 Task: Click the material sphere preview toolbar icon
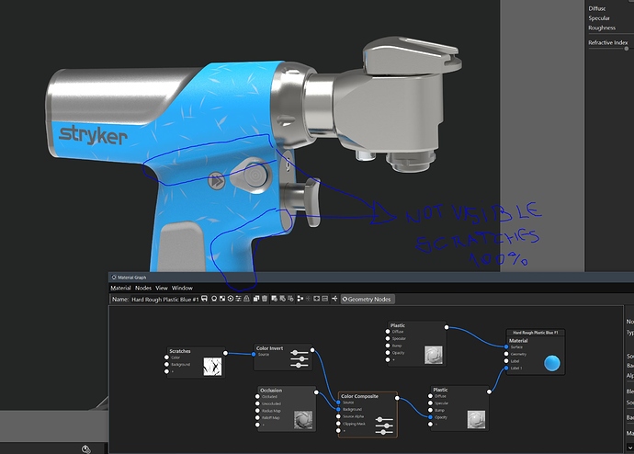tap(214, 299)
